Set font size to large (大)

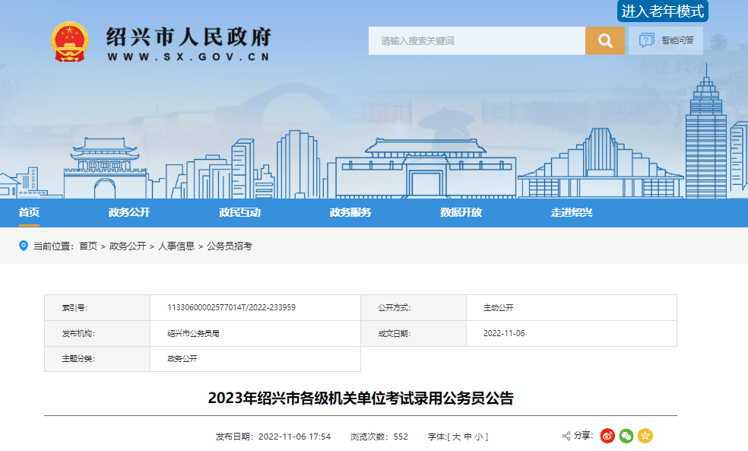[x=456, y=437]
